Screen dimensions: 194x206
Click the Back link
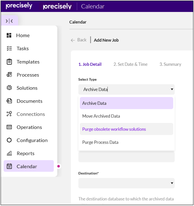82,40
